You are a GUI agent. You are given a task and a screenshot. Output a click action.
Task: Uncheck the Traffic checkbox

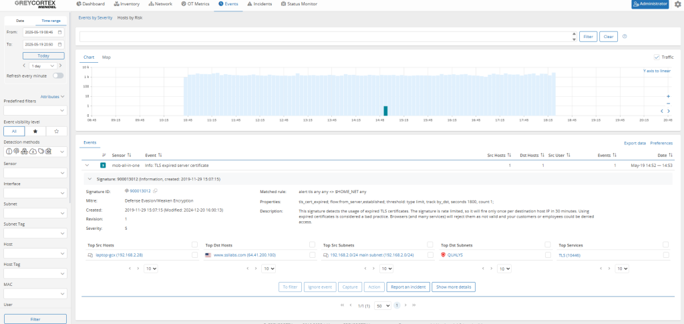point(656,57)
